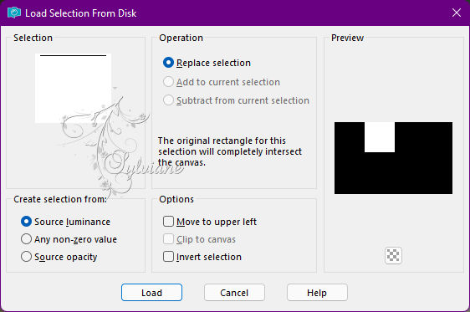Click the PaintShop Pro title bar icon
The height and width of the screenshot is (312, 470).
[x=14, y=13]
